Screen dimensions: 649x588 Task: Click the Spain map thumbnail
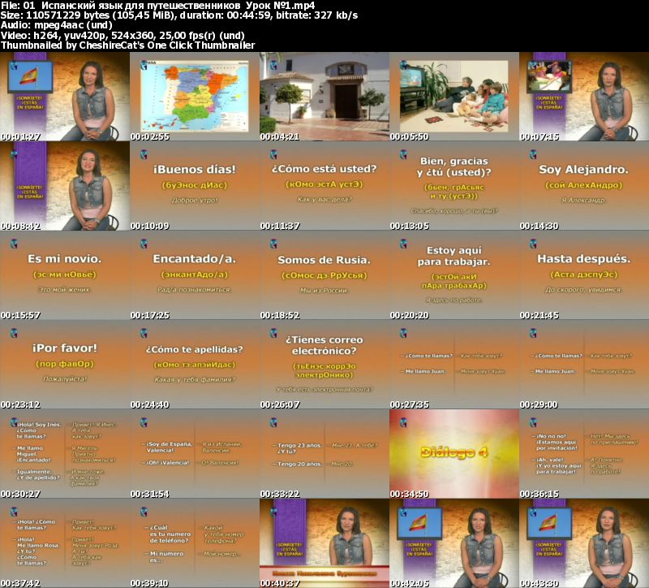click(194, 97)
